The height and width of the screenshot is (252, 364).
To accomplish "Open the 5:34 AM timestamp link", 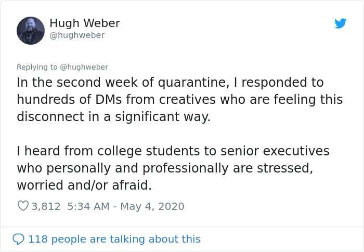I will click(88, 206).
